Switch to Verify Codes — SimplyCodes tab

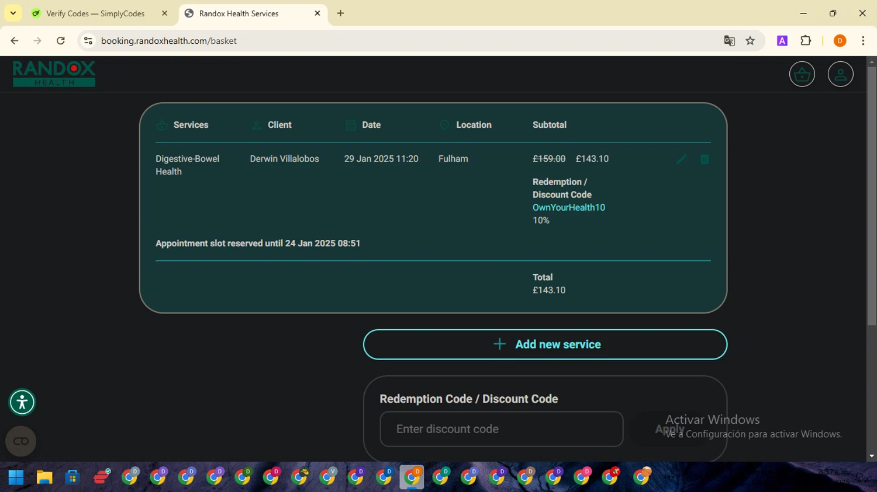[x=95, y=13]
